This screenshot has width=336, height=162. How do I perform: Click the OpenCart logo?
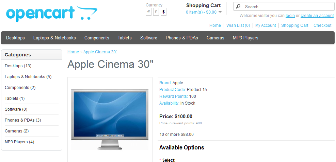tap(52, 14)
